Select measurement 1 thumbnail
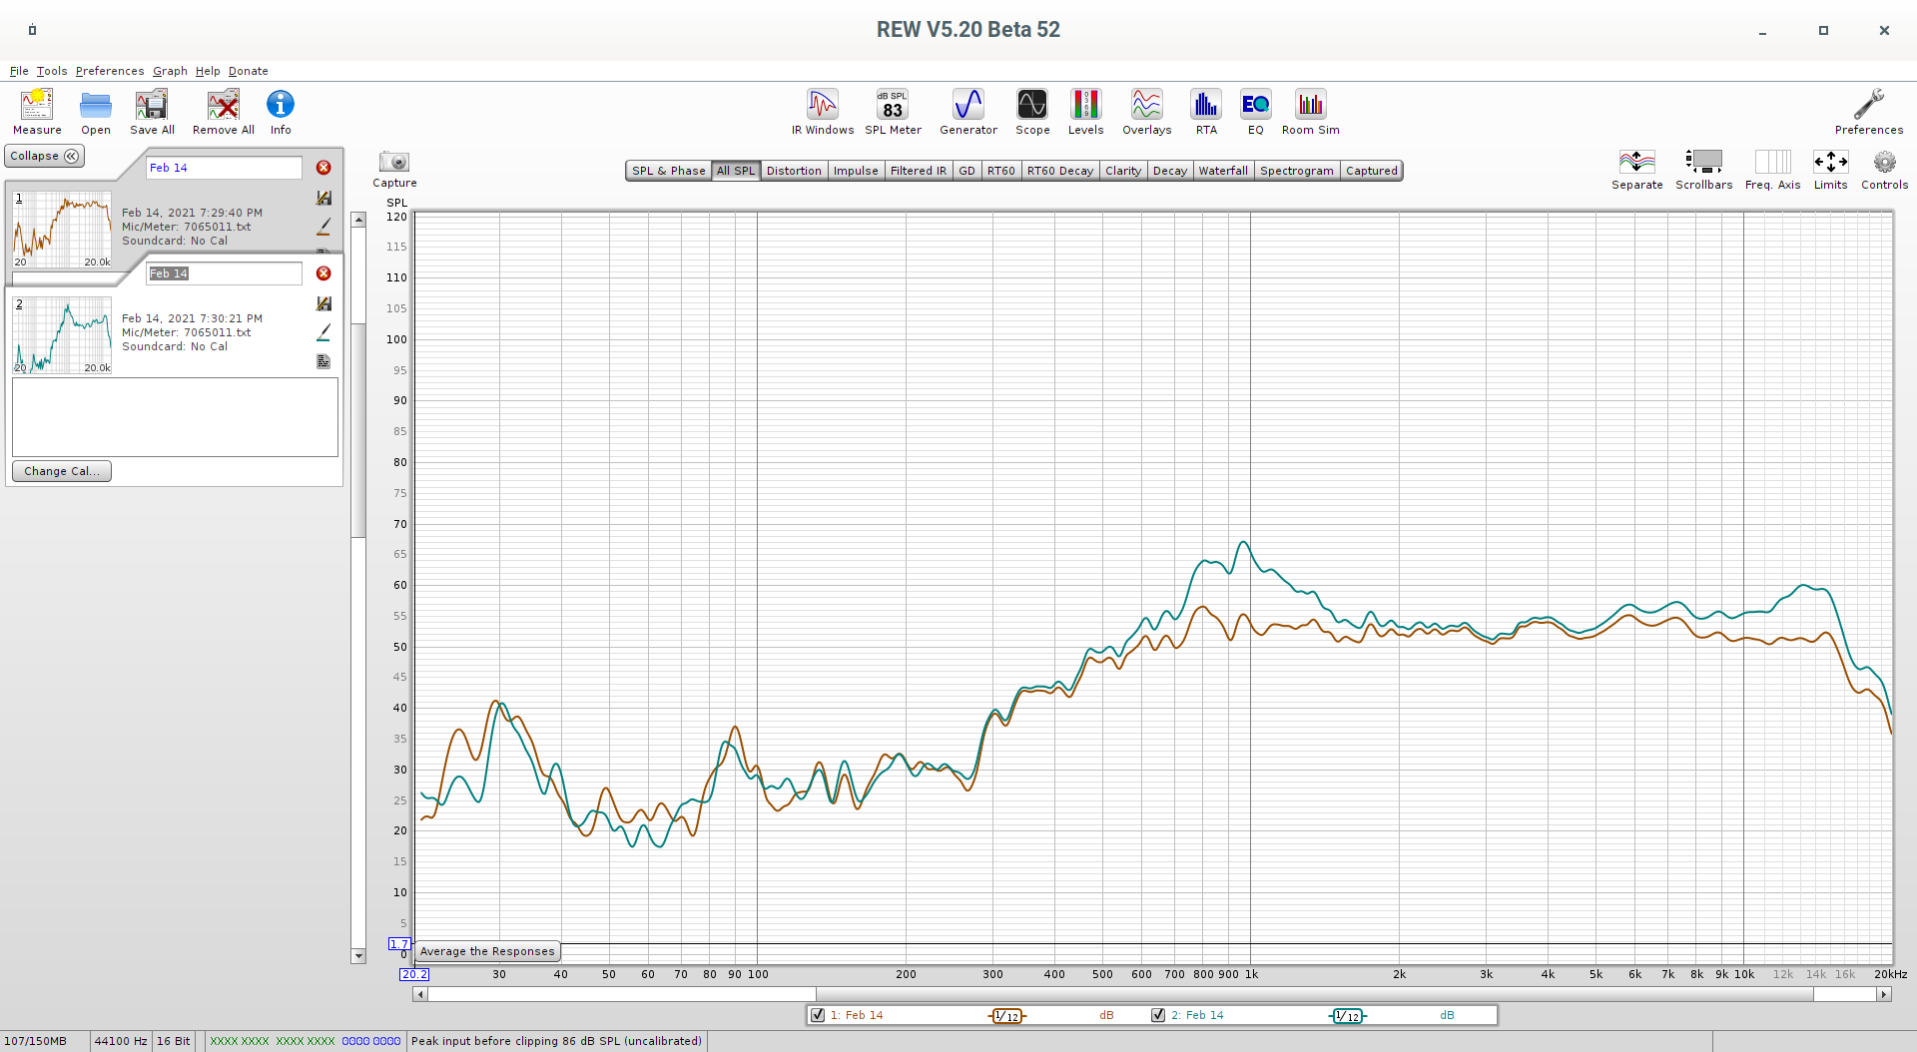1917x1052 pixels. [x=62, y=230]
